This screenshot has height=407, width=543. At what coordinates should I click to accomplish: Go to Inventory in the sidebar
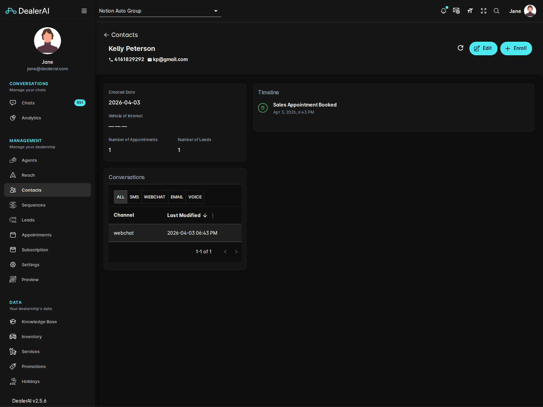pyautogui.click(x=32, y=337)
